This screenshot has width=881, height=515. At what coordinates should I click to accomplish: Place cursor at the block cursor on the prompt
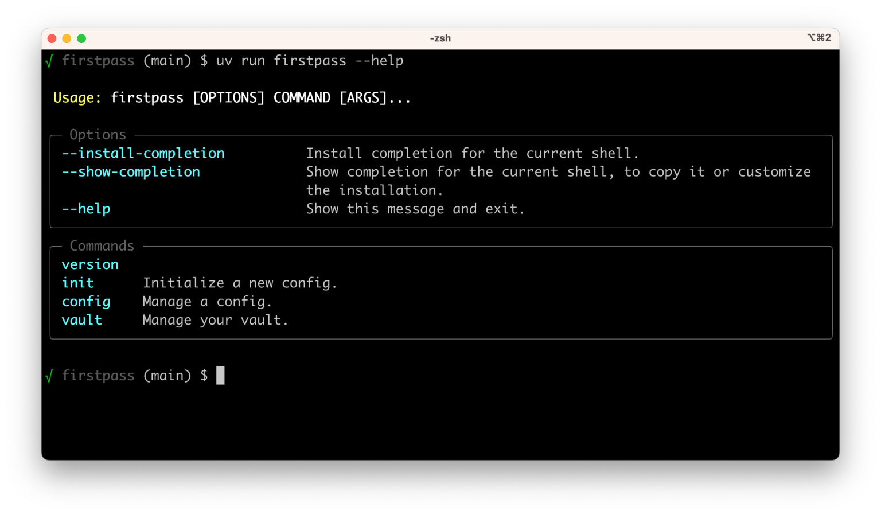coord(220,376)
